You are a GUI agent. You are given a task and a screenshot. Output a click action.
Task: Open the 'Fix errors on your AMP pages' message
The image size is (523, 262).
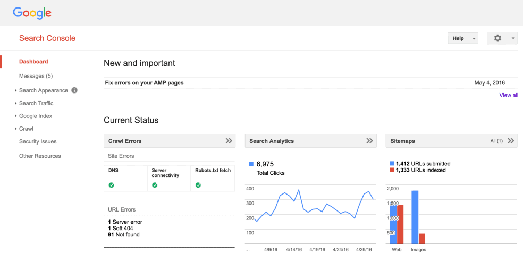[x=145, y=83]
